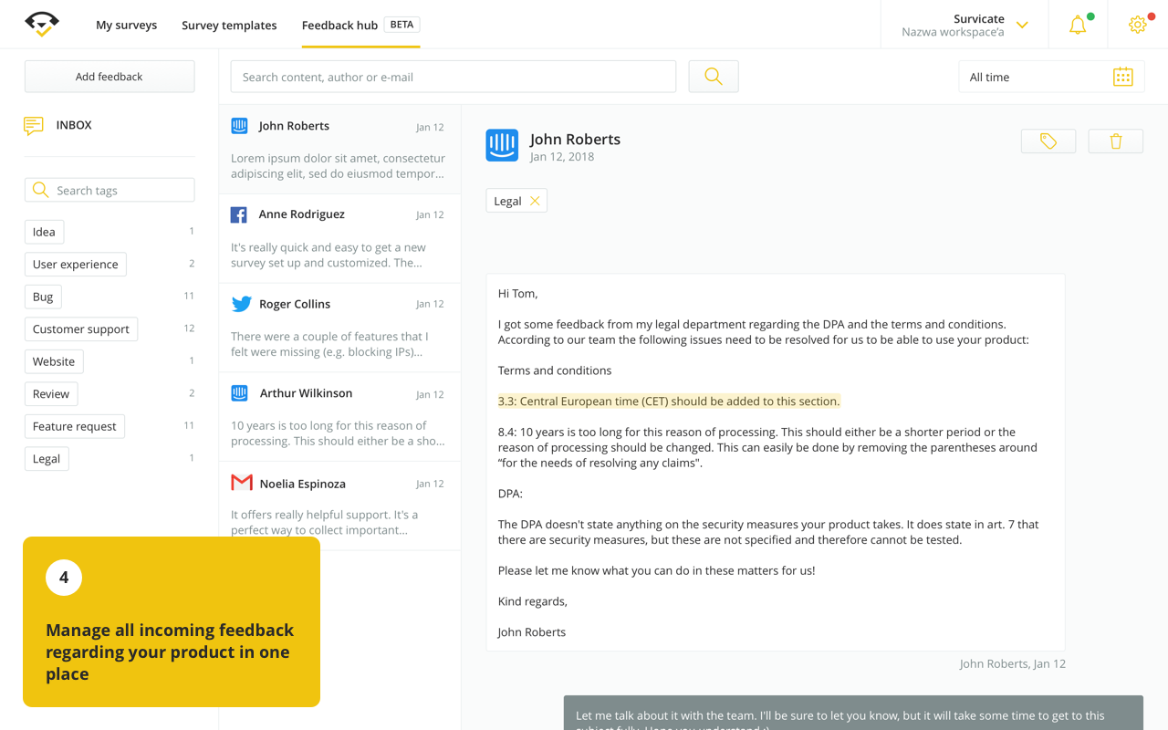This screenshot has height=730, width=1168.
Task: Click the Survicate logo icon
Action: click(42, 24)
